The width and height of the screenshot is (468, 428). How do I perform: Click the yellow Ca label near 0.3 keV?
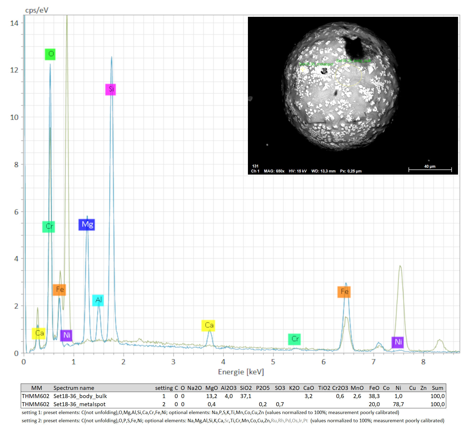[x=39, y=334]
